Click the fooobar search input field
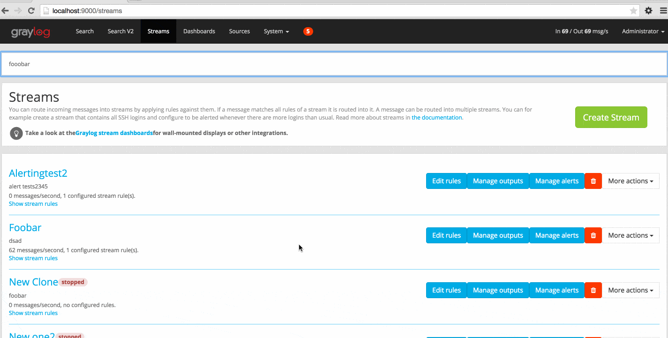This screenshot has width=668, height=338. tap(334, 64)
